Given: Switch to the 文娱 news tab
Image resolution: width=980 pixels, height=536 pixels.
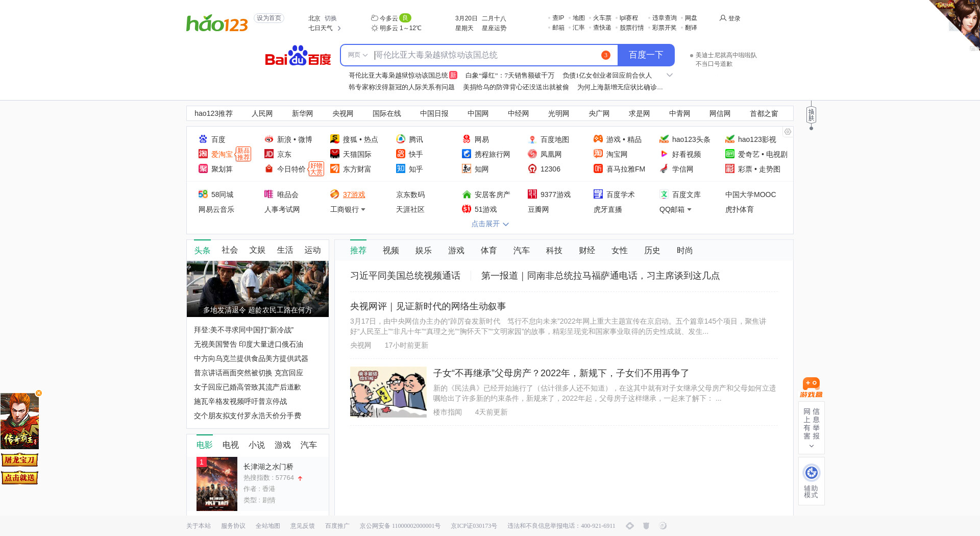Looking at the screenshot, I should (x=257, y=250).
